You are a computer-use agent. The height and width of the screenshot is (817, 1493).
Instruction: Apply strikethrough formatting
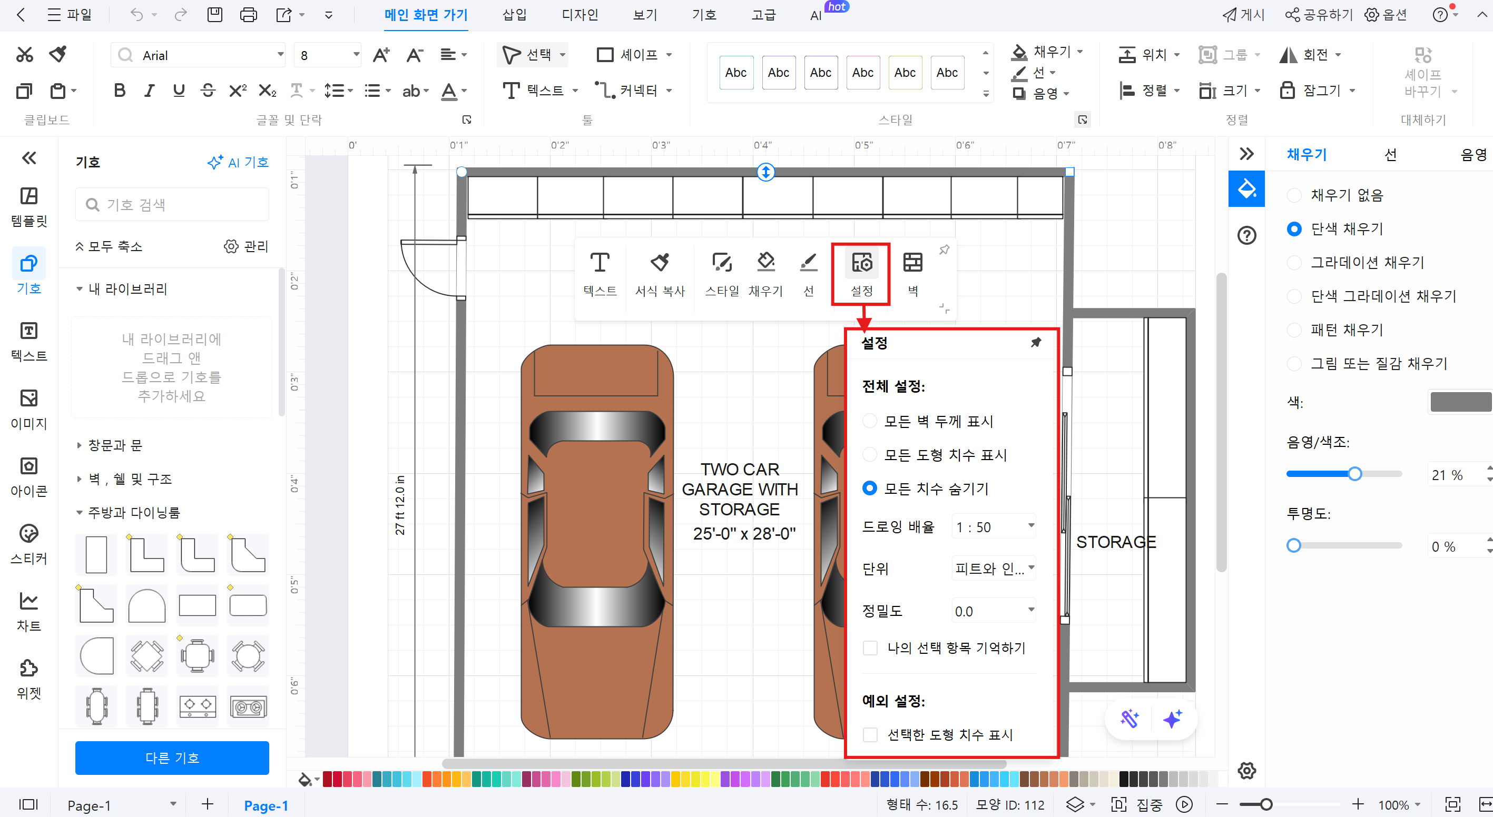(208, 91)
